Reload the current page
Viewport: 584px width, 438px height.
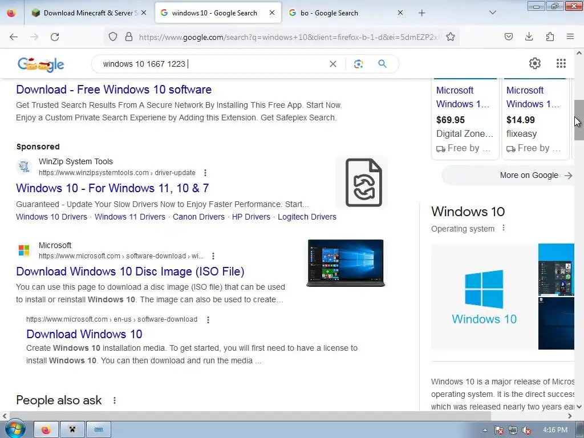pyautogui.click(x=55, y=37)
